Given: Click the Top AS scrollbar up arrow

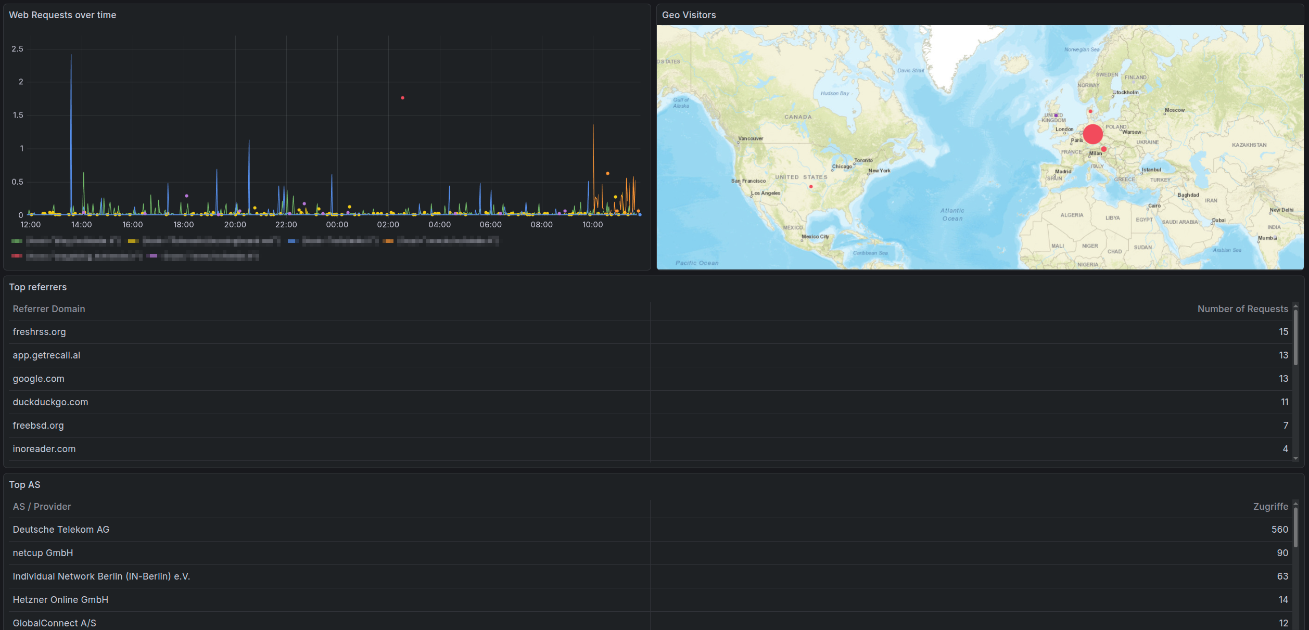Looking at the screenshot, I should 1295,504.
